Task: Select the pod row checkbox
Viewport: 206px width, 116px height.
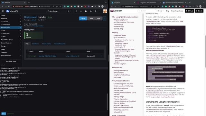Action: (x=28, y=56)
